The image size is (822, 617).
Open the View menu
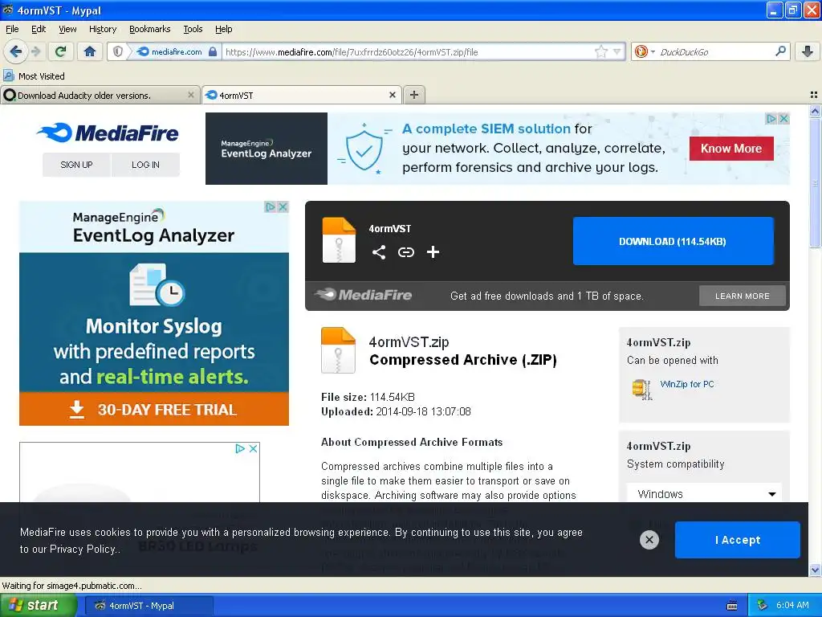coord(67,29)
